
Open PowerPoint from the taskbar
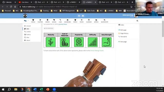point(48,89)
